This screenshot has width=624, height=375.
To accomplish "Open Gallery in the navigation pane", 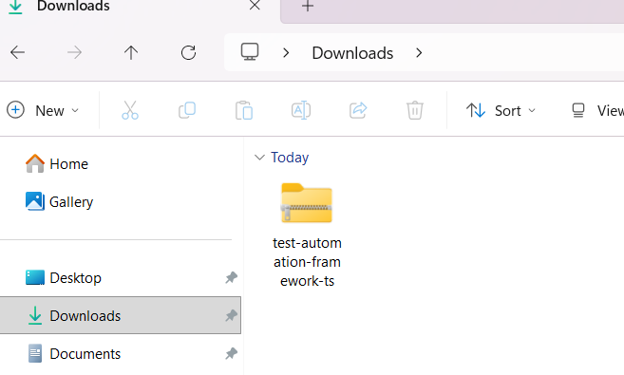I will [59, 201].
